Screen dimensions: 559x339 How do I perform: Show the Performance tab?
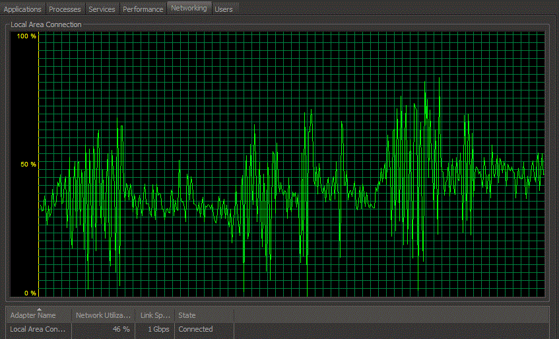coord(143,9)
